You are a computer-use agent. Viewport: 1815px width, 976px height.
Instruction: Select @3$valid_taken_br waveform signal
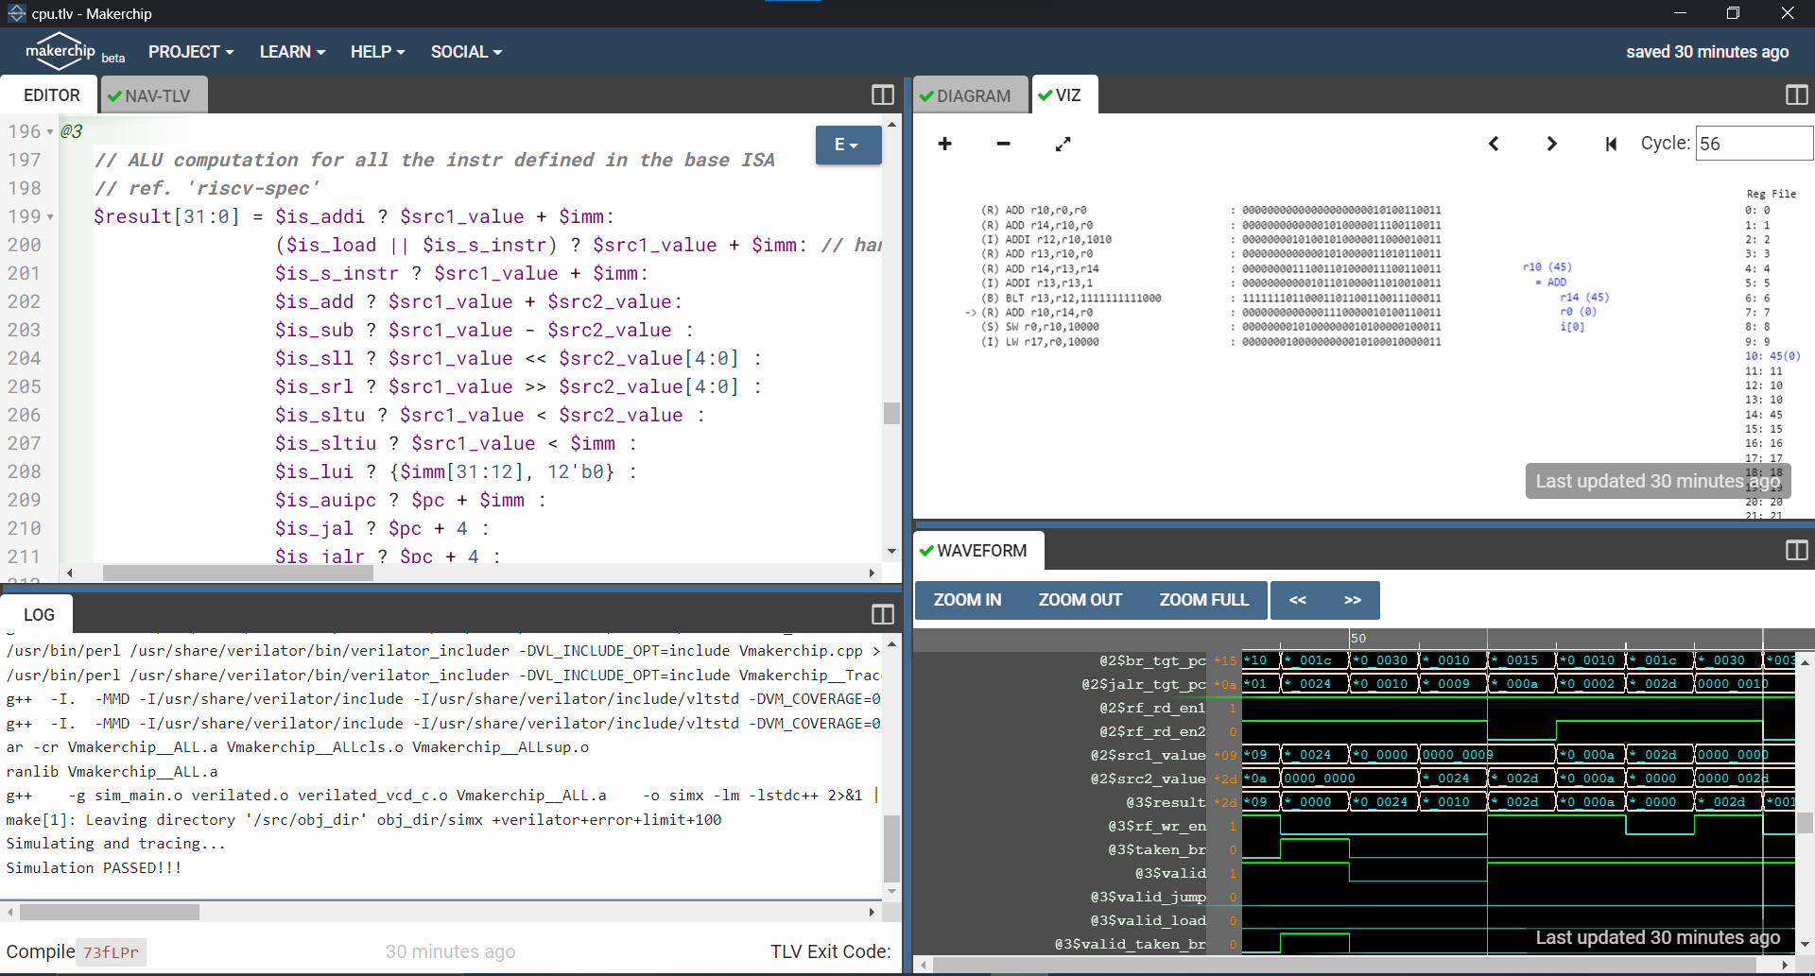coord(1130,944)
